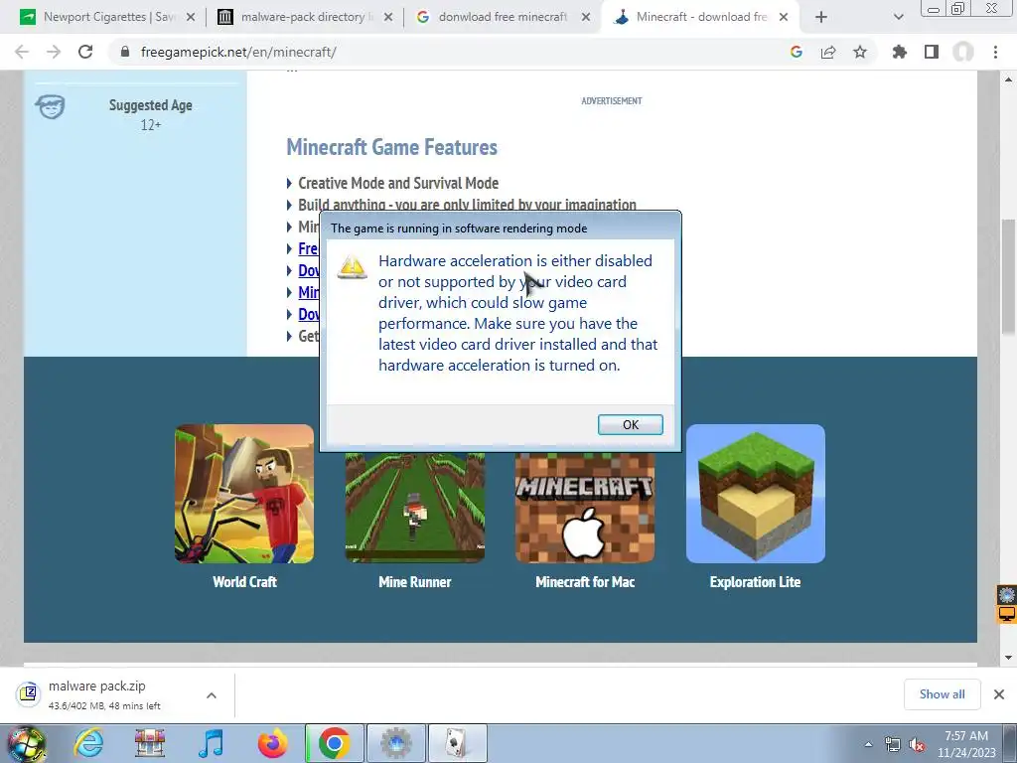Viewport: 1017px width, 763px height.
Task: Close the malware-pack directory tab
Action: click(388, 18)
